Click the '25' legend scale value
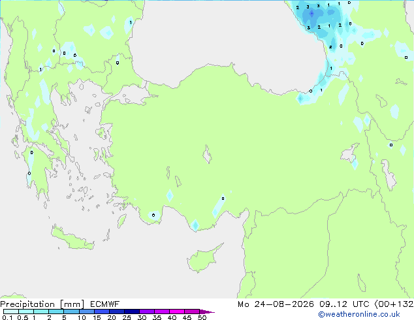This screenshot has height=320, width=414. (x=127, y=317)
